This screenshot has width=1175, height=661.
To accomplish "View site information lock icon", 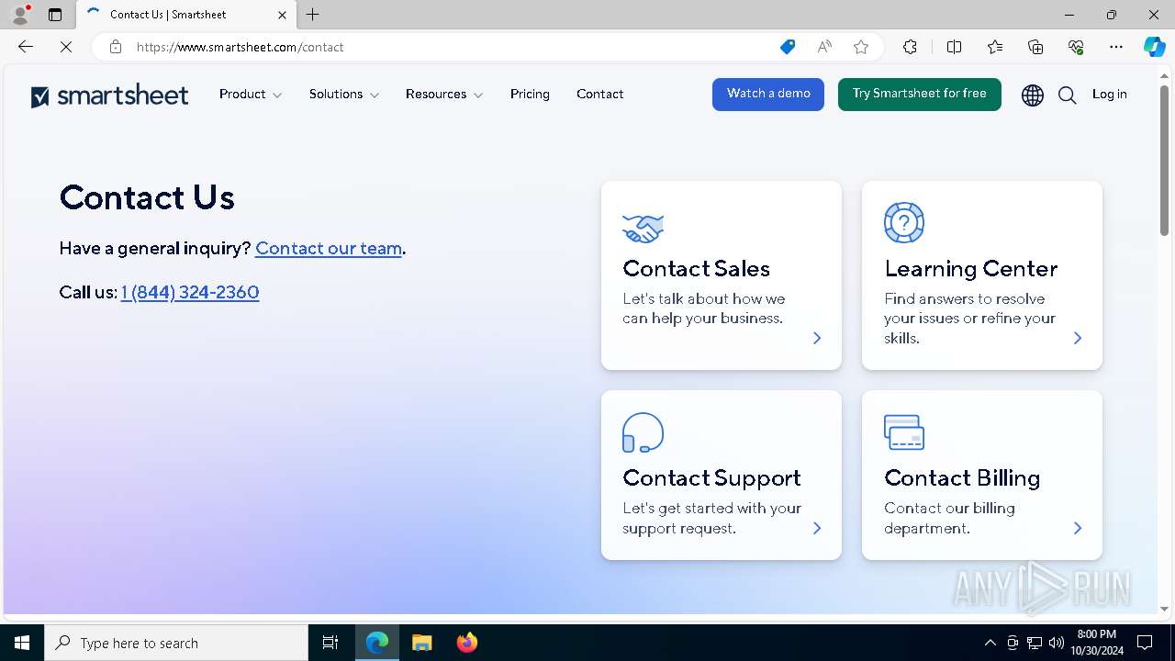I will pyautogui.click(x=116, y=47).
